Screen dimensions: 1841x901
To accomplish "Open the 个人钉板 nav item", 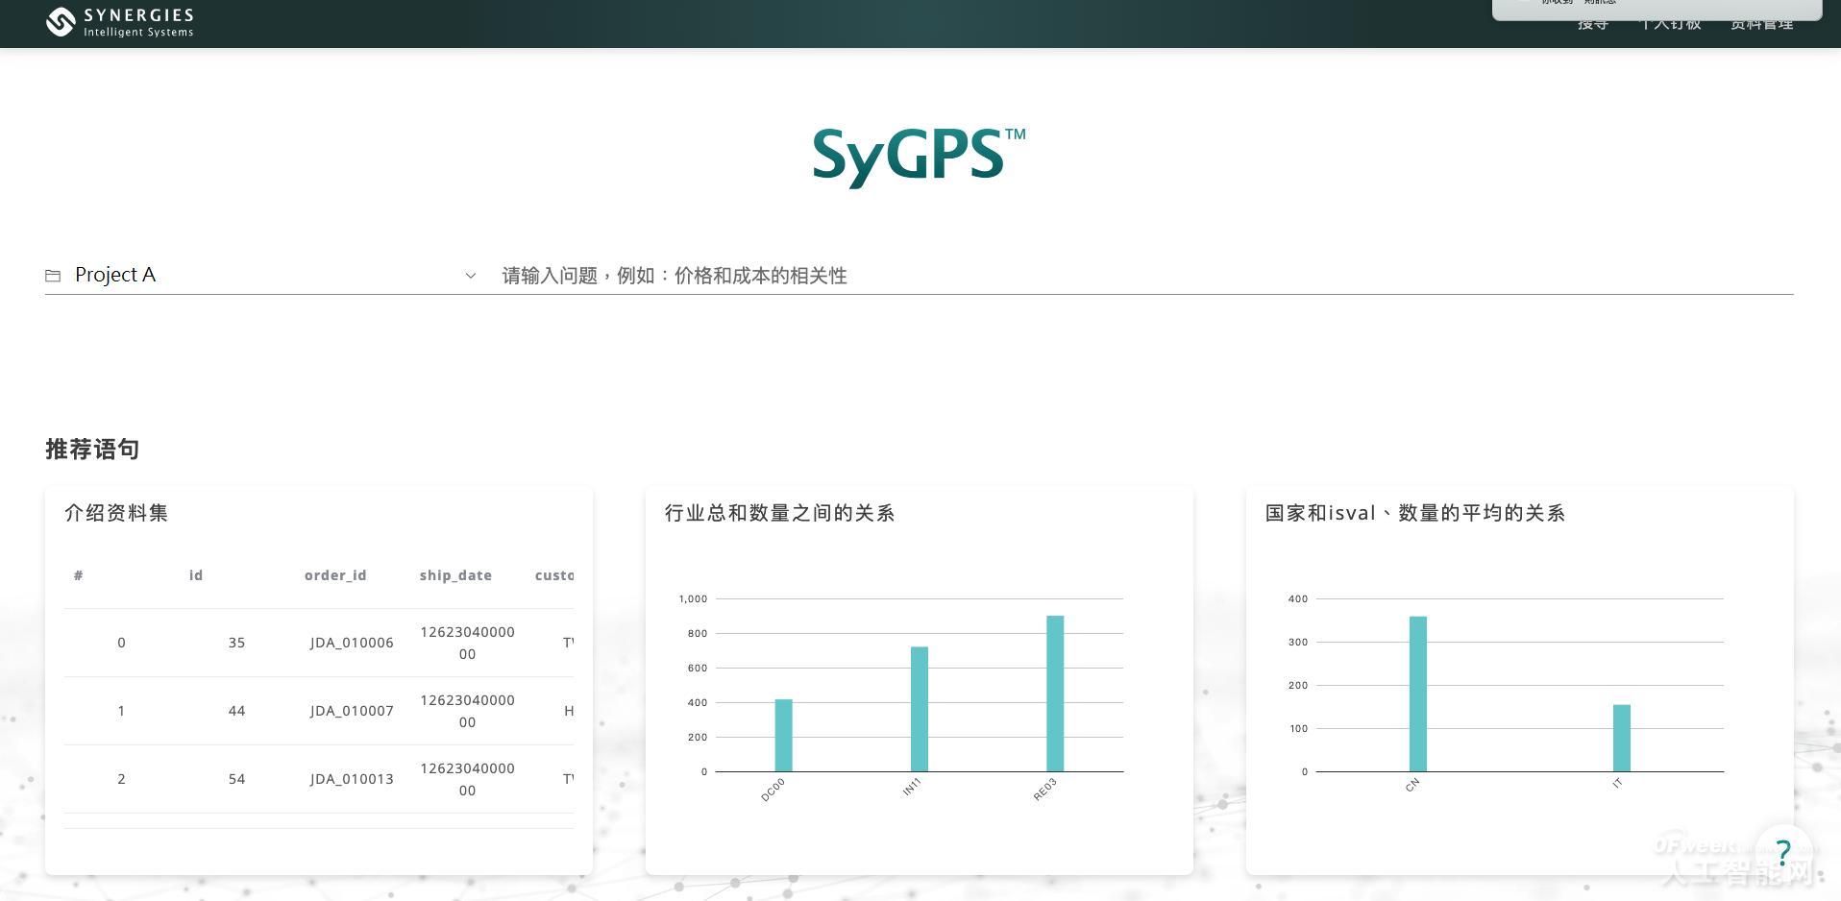I will pyautogui.click(x=1670, y=24).
